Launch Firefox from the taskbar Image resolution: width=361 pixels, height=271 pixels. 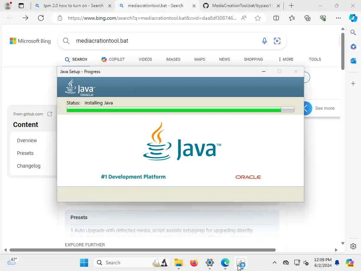pos(194,263)
